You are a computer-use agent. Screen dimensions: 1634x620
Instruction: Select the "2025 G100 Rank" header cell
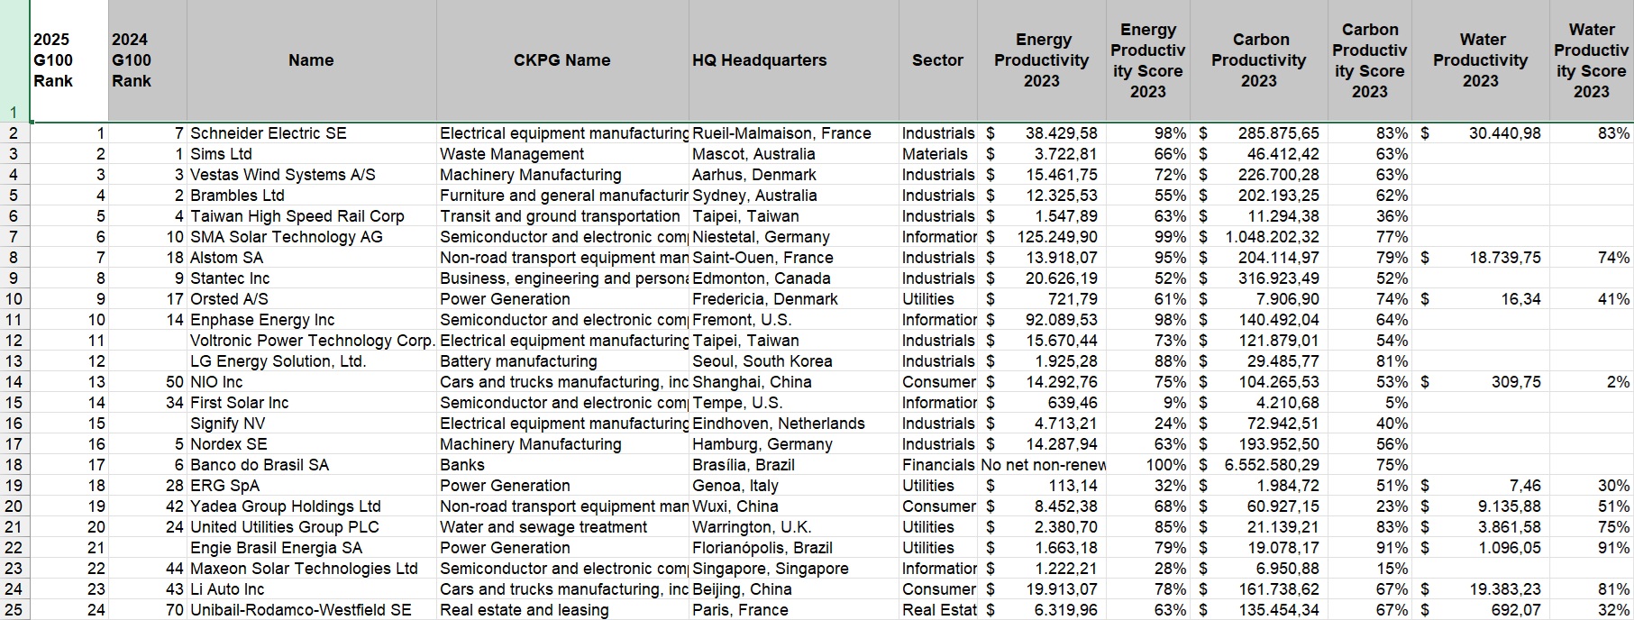tap(69, 60)
